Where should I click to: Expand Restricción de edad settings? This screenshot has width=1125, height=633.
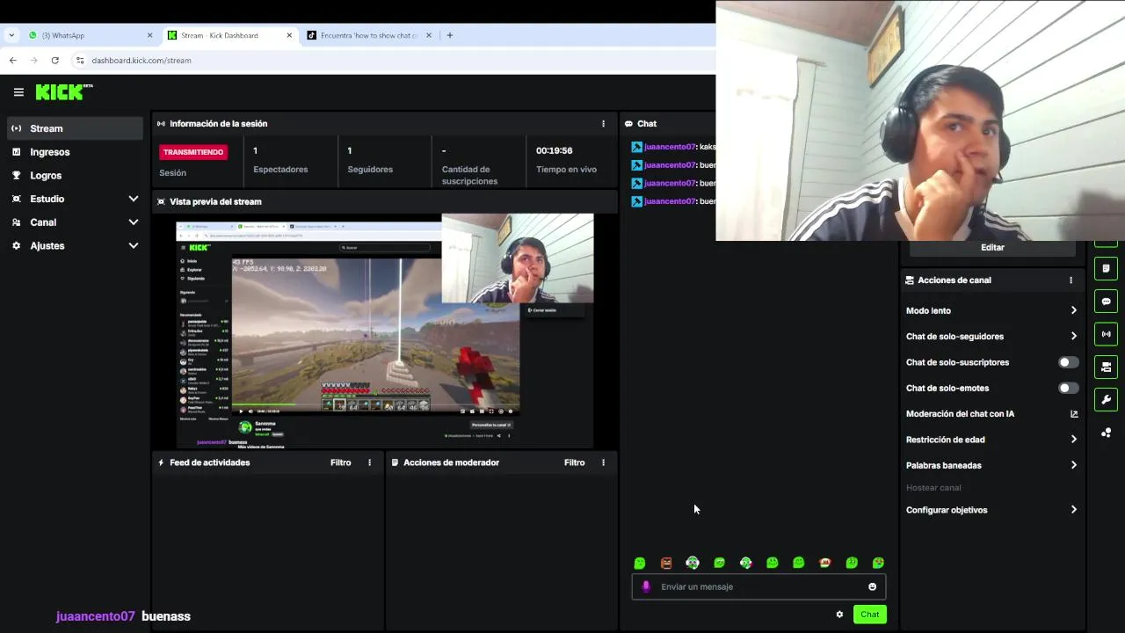click(991, 440)
